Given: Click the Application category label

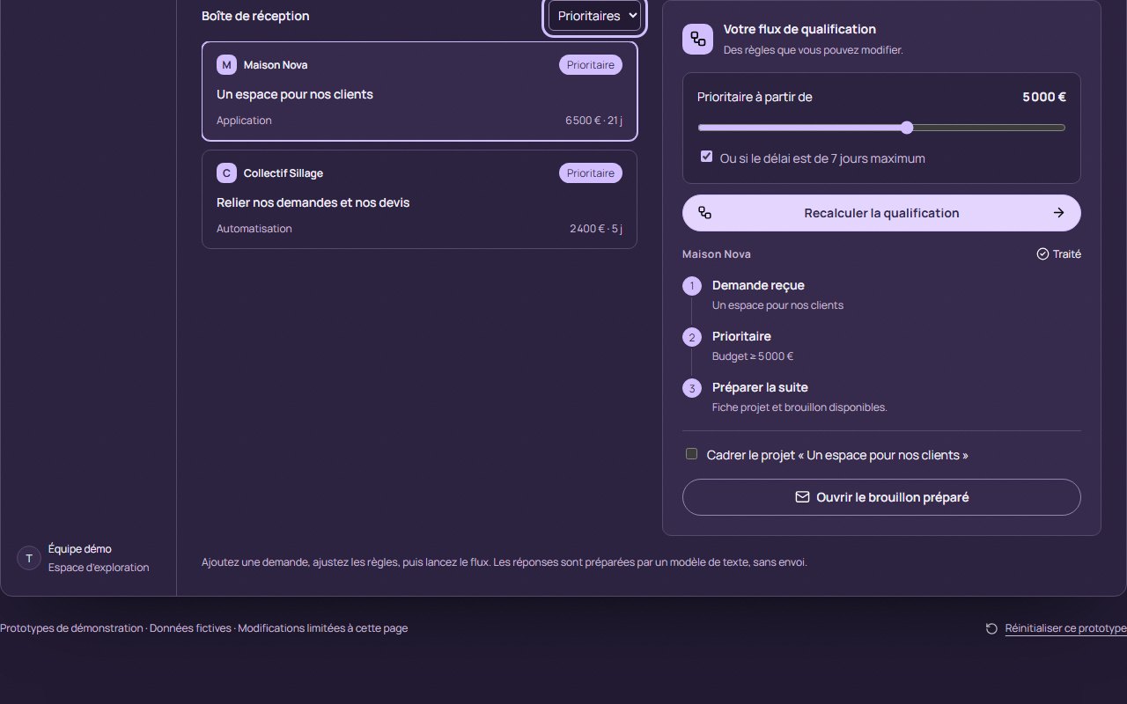Looking at the screenshot, I should pos(244,121).
